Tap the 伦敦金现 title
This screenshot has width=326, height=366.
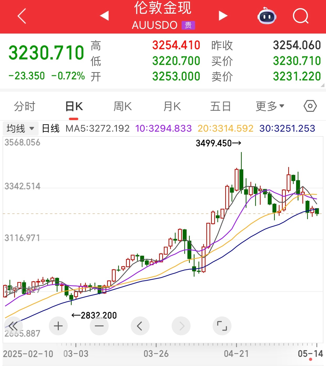pyautogui.click(x=163, y=8)
